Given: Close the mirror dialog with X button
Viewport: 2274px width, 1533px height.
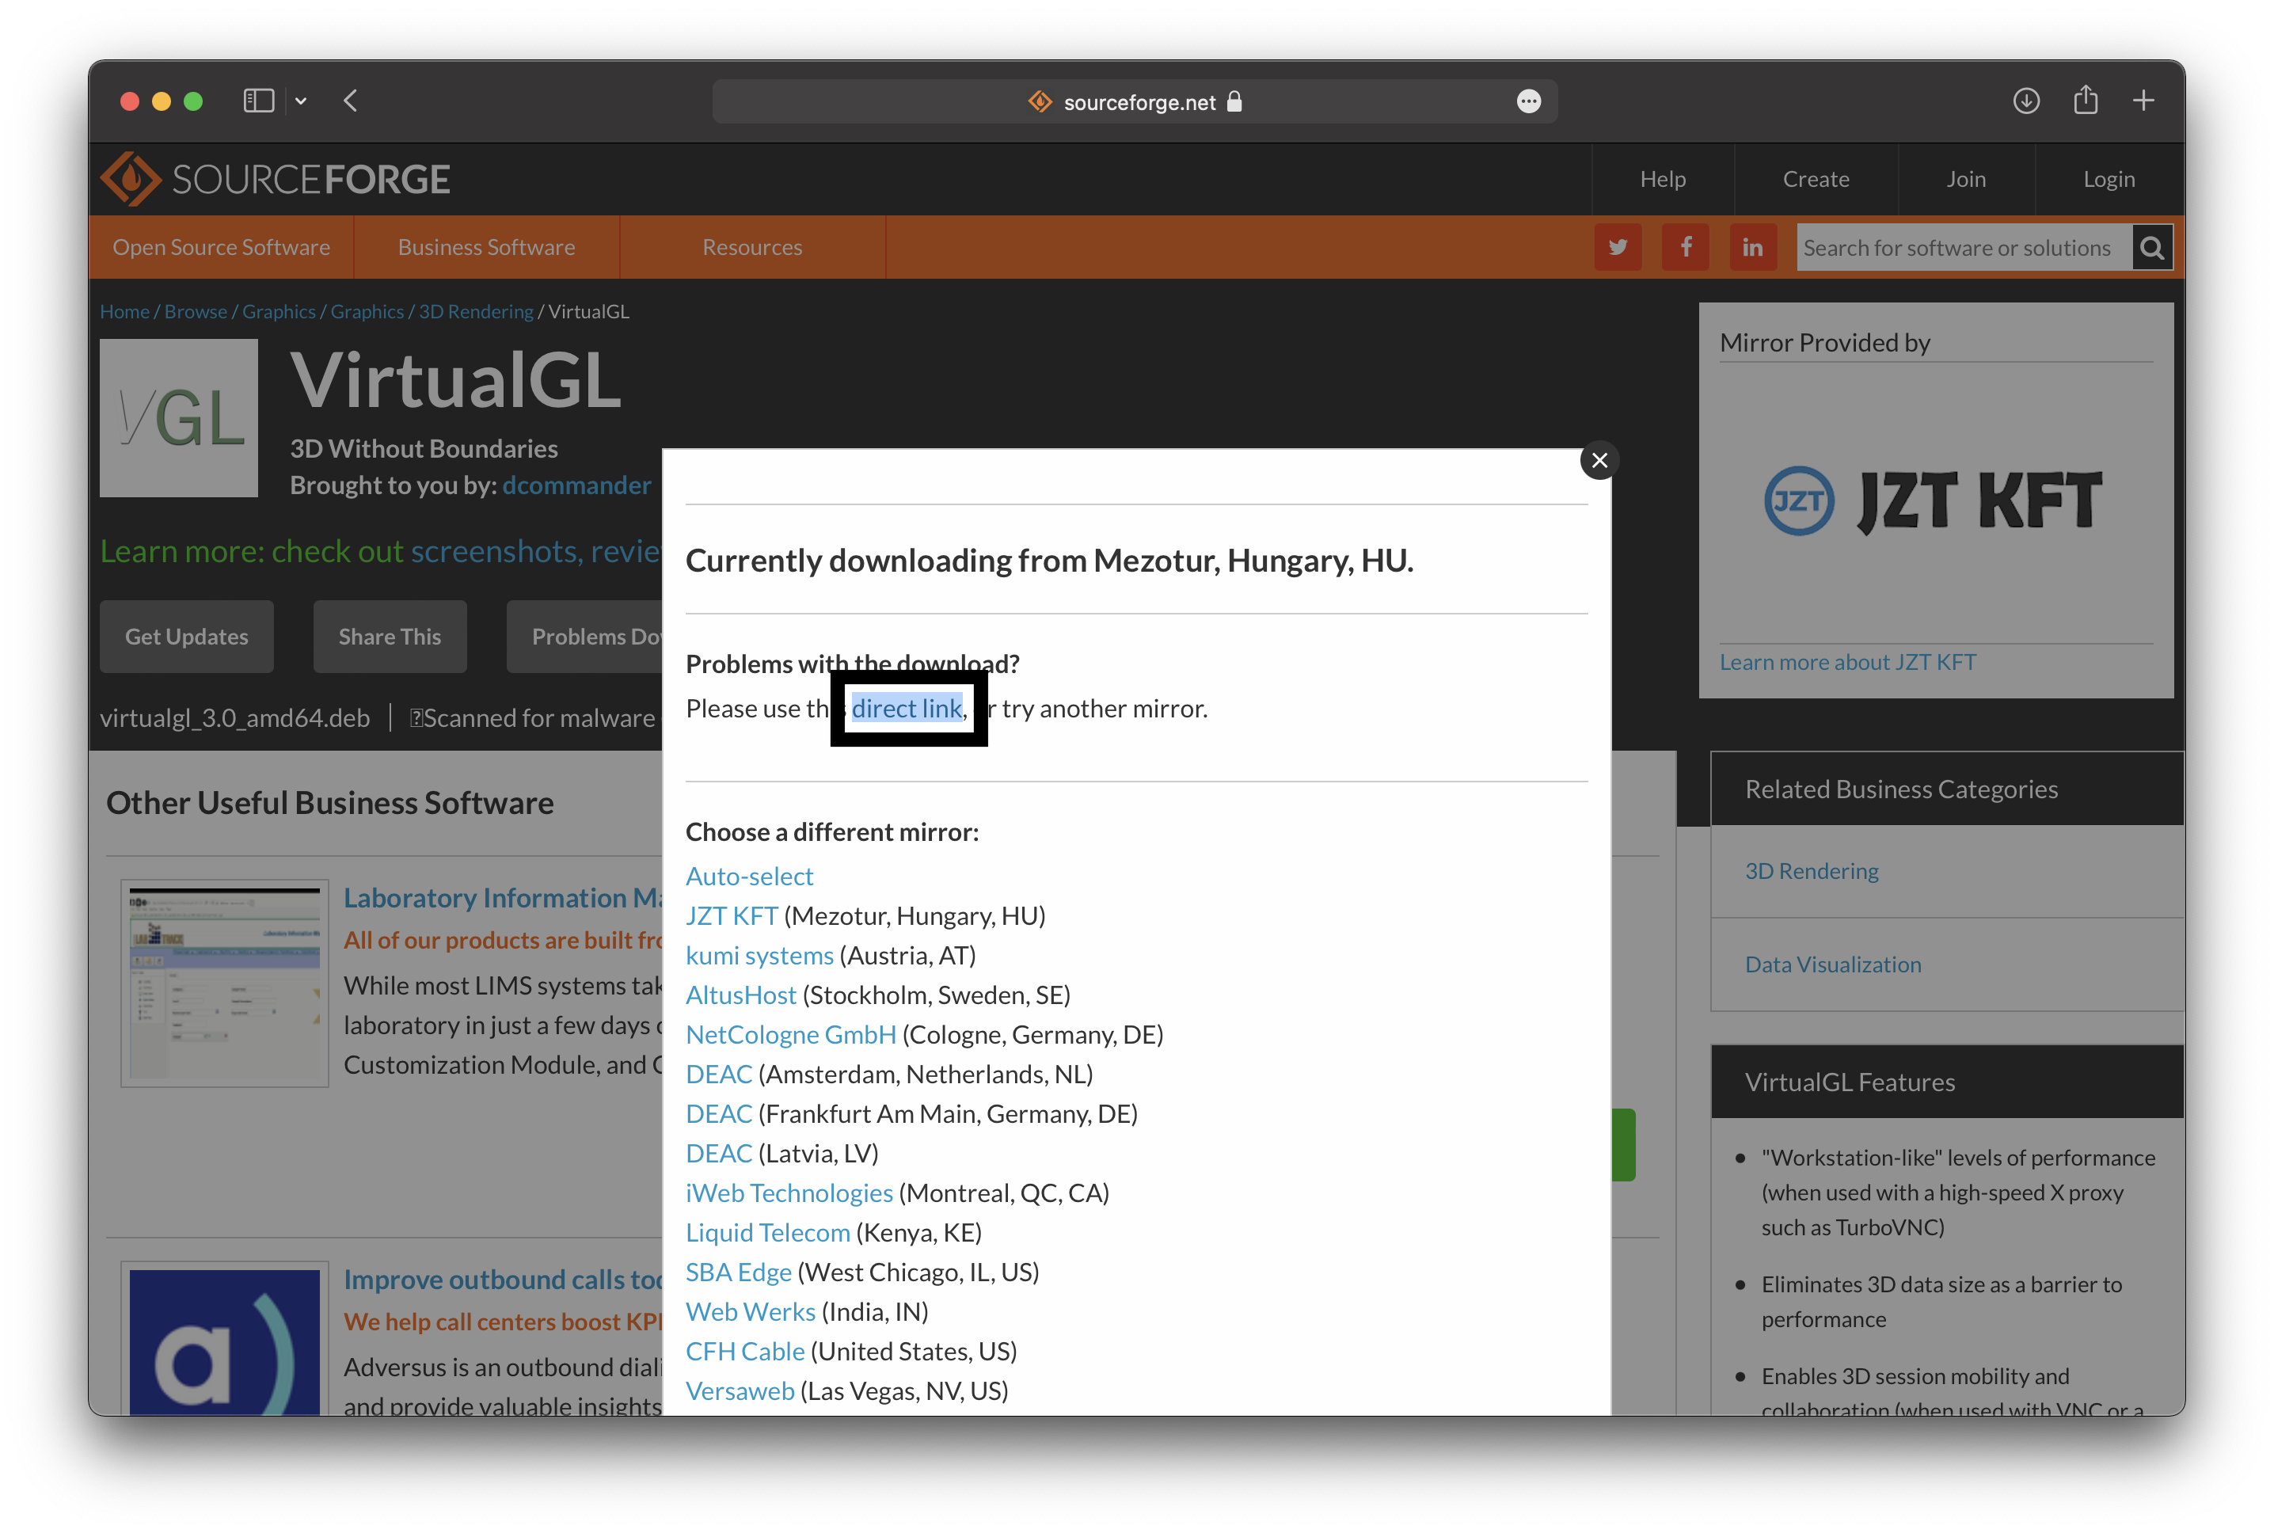Looking at the screenshot, I should (x=1599, y=461).
